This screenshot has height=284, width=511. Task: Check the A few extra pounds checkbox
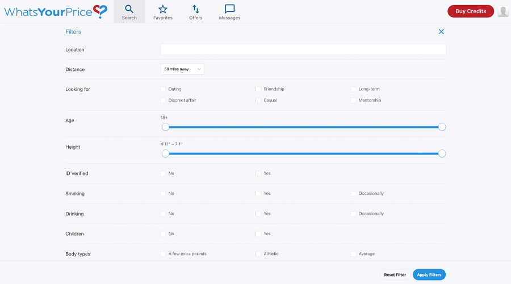point(164,254)
